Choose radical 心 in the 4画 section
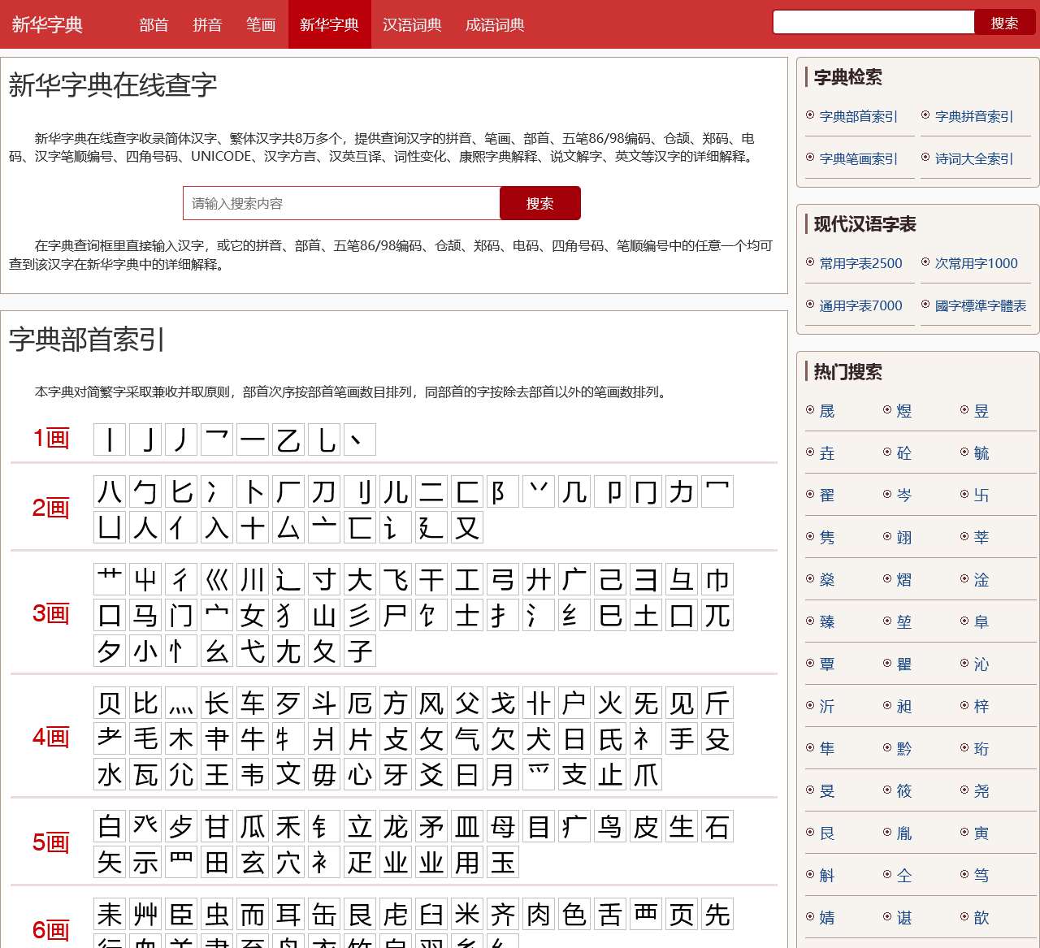Screen dimensions: 1040x948 [x=360, y=774]
